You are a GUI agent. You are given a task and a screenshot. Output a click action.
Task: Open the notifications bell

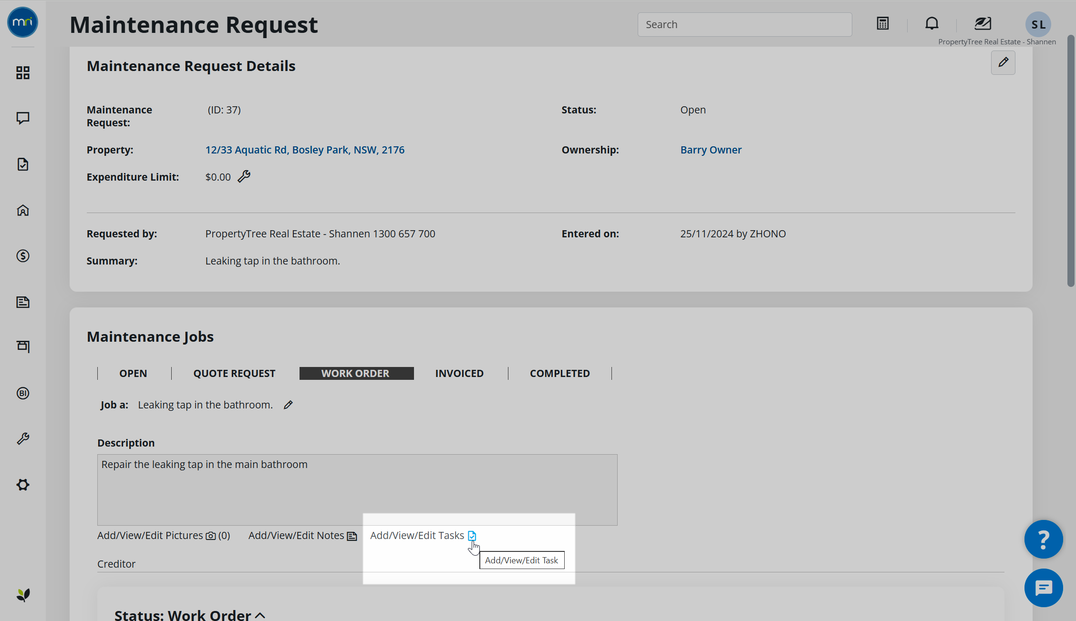(x=931, y=23)
